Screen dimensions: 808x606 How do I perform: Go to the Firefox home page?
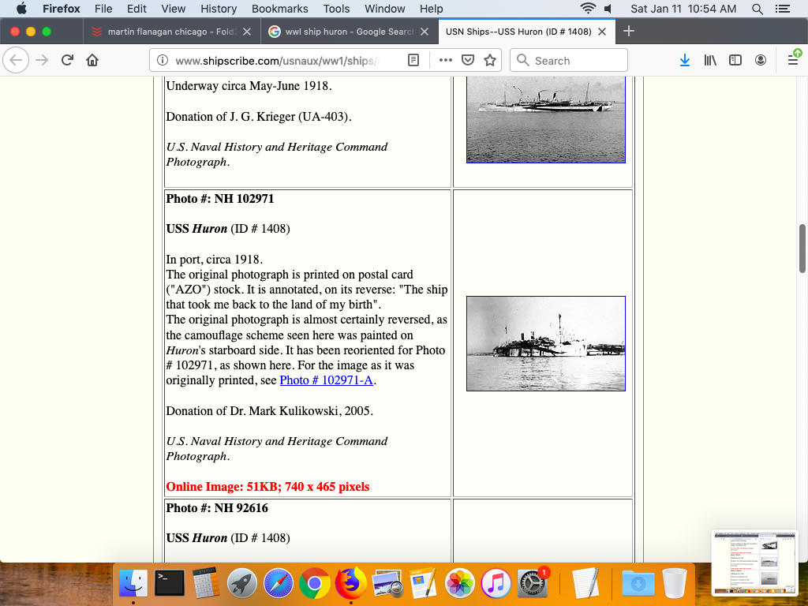pyautogui.click(x=92, y=61)
